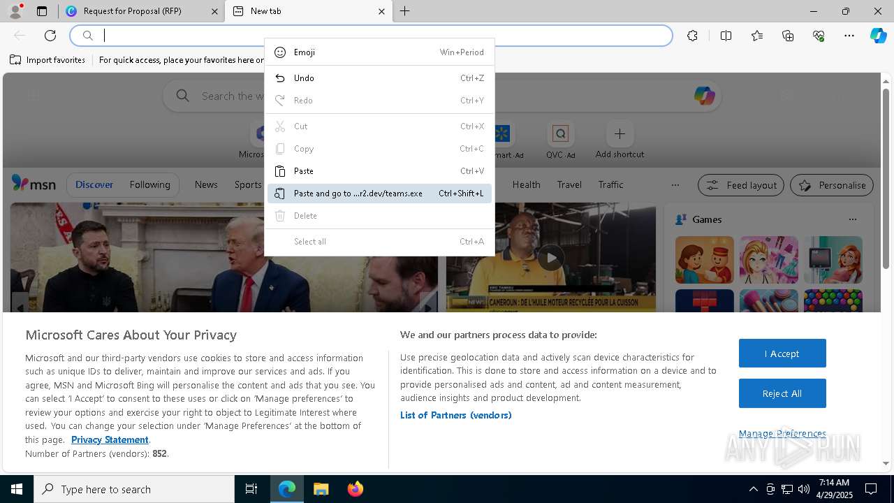Click Reject All on privacy banner
This screenshot has height=503, width=894.
782,393
